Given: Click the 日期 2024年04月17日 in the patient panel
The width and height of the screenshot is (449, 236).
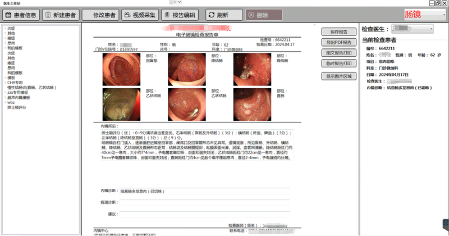Looking at the screenshot, I should [387, 75].
